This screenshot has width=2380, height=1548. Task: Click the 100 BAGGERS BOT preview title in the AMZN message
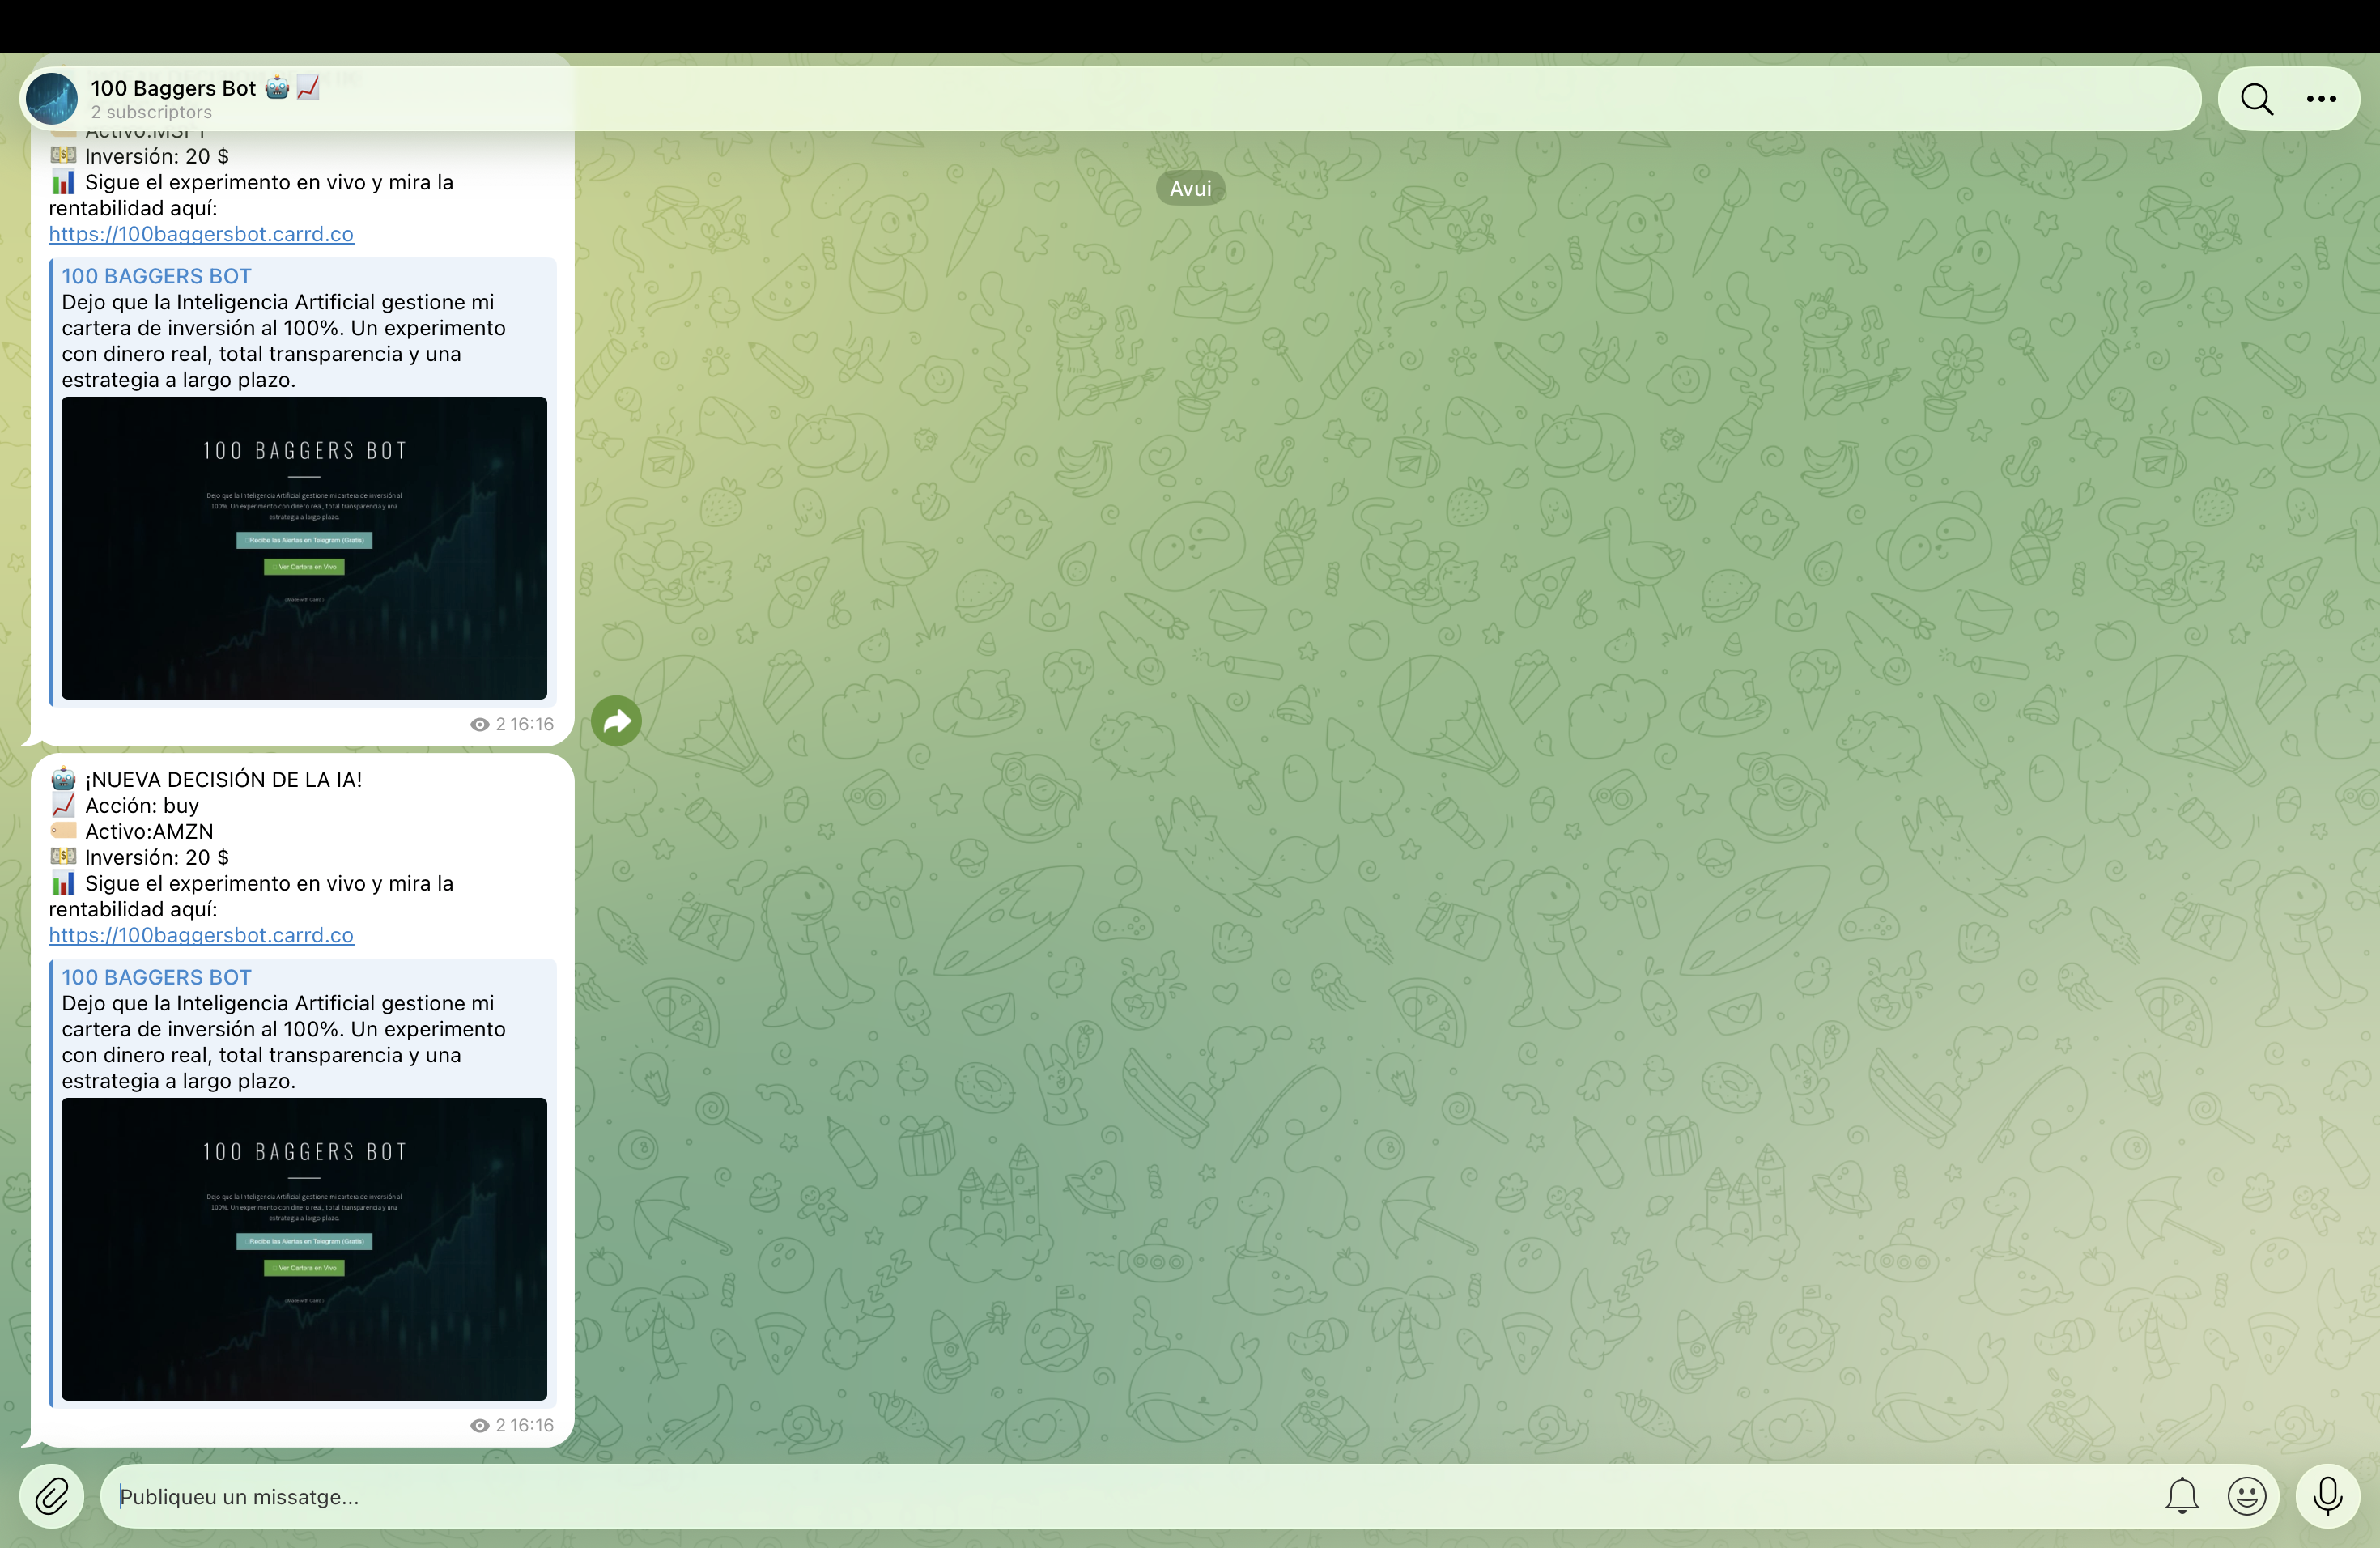[x=157, y=977]
